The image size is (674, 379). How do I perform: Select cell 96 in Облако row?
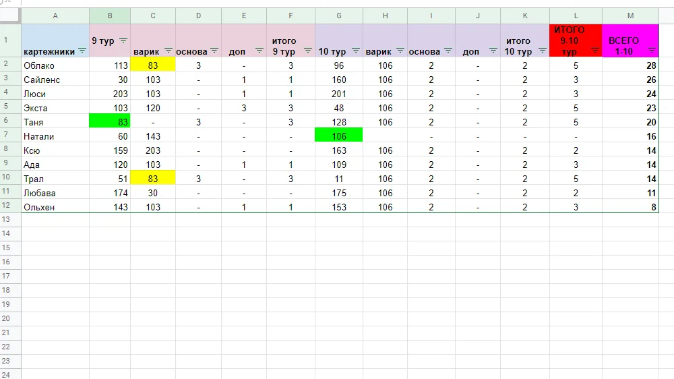(x=339, y=65)
